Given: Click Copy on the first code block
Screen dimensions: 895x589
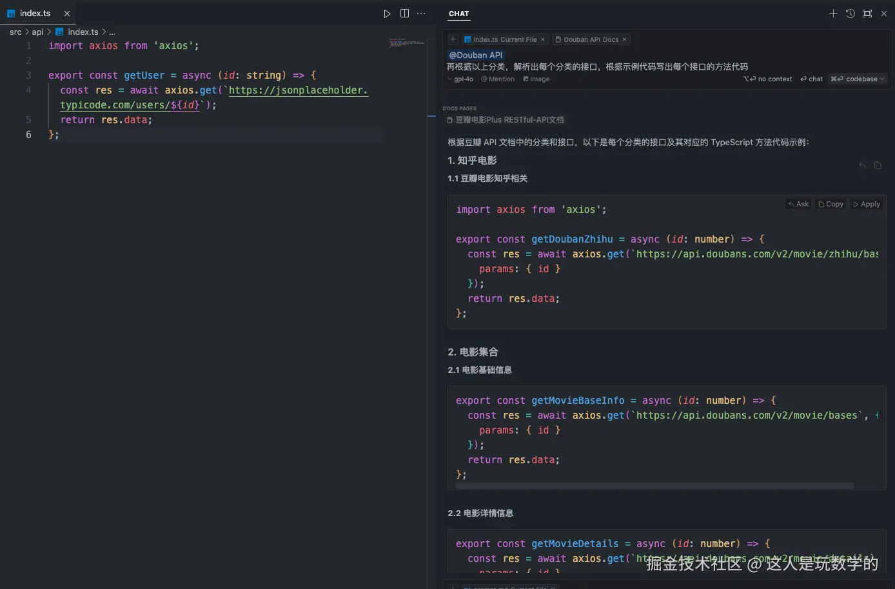Looking at the screenshot, I should 831,204.
